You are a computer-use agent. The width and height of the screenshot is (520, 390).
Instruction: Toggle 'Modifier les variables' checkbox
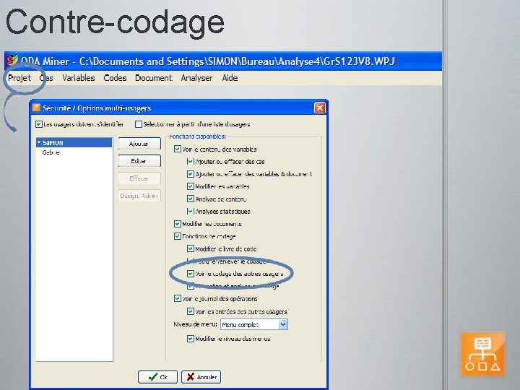point(191,186)
